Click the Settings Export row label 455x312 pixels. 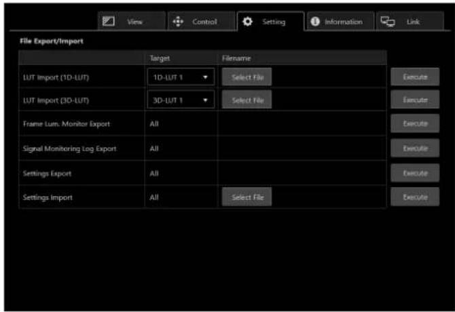tap(47, 174)
